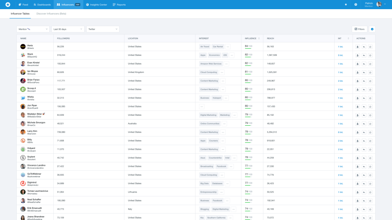The width and height of the screenshot is (392, 220).
Task: Follow Michele Smorgon with the add-user icon
Action: 358,124
